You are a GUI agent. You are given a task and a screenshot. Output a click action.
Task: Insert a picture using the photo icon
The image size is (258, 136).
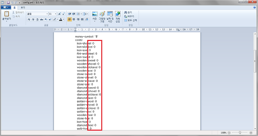[95, 14]
